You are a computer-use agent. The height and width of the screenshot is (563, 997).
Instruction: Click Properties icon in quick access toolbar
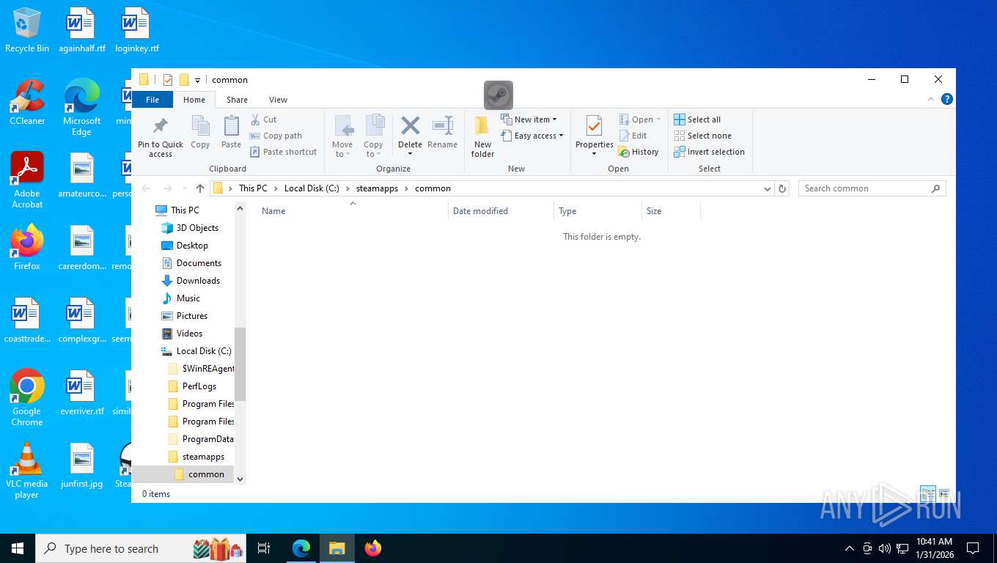click(168, 80)
